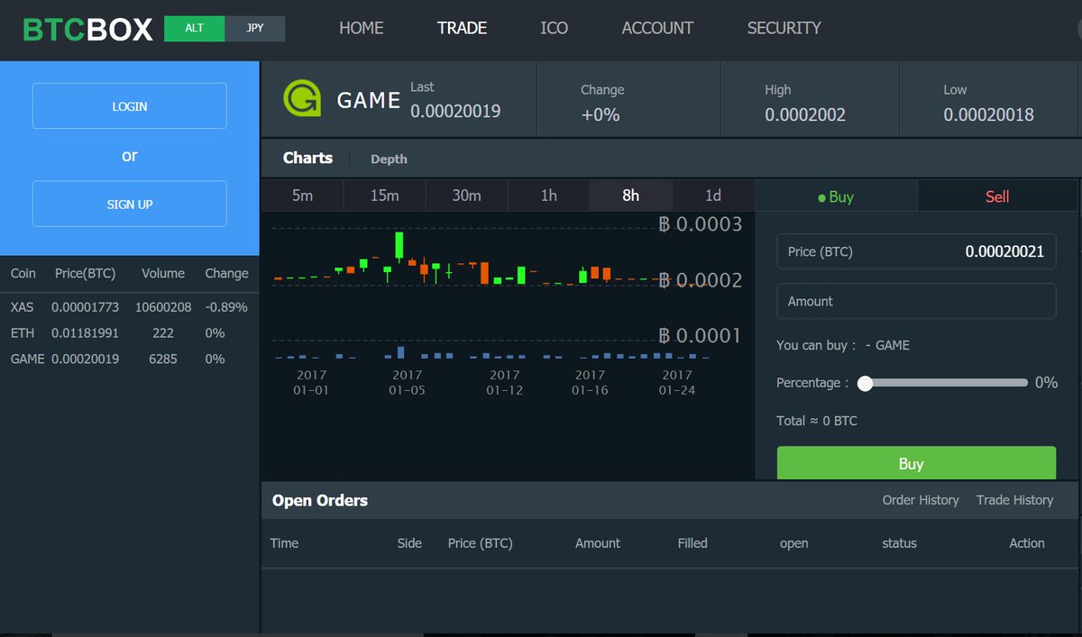Click the Change +0% value
Screen dimensions: 1082x637
(x=601, y=114)
